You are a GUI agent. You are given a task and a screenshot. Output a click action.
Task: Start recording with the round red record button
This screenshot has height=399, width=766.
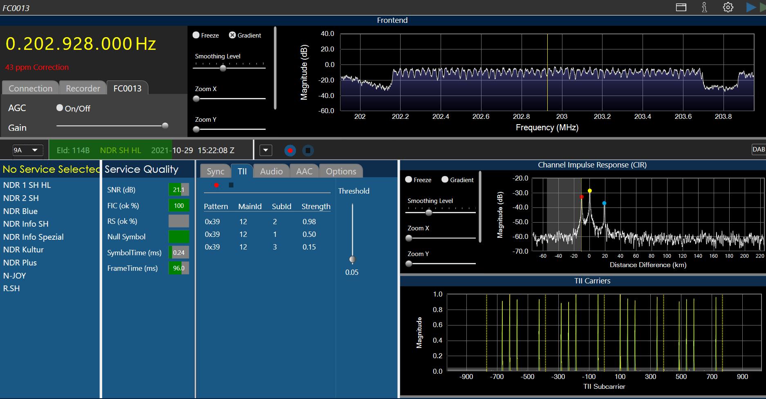point(290,150)
